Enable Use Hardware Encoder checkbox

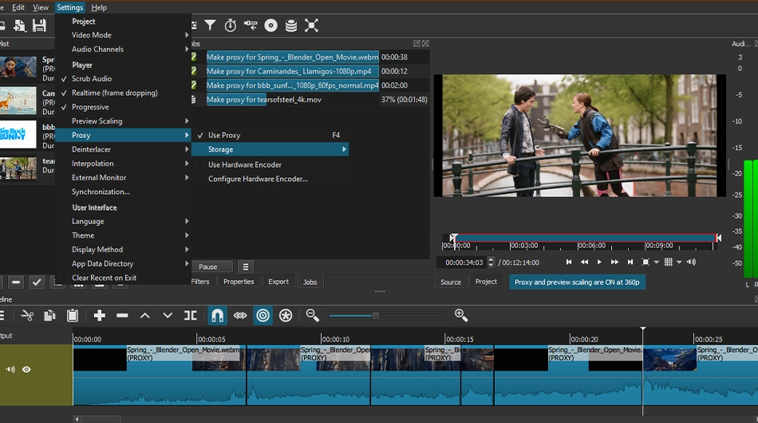(x=270, y=165)
